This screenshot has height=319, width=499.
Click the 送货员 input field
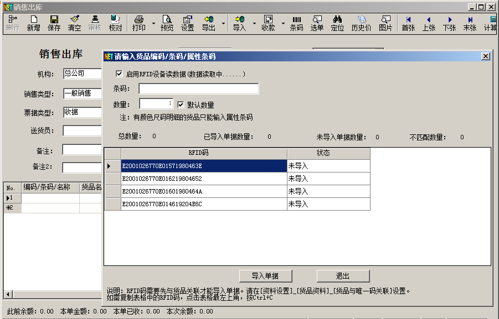(82, 130)
